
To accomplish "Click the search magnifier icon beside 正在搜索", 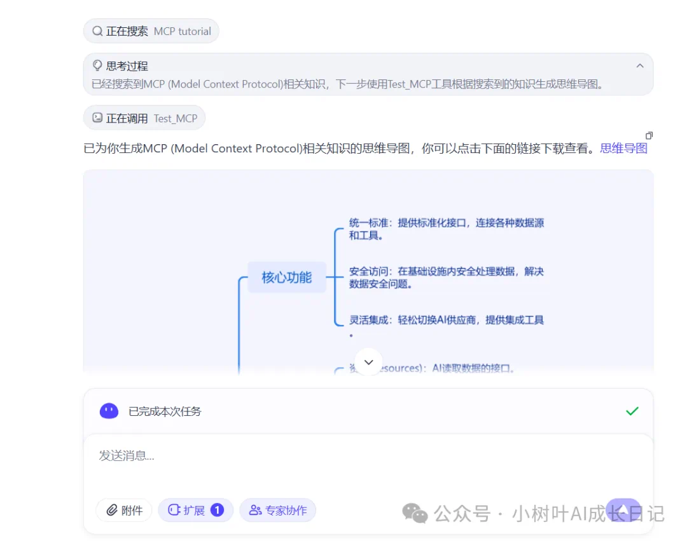I will click(97, 31).
